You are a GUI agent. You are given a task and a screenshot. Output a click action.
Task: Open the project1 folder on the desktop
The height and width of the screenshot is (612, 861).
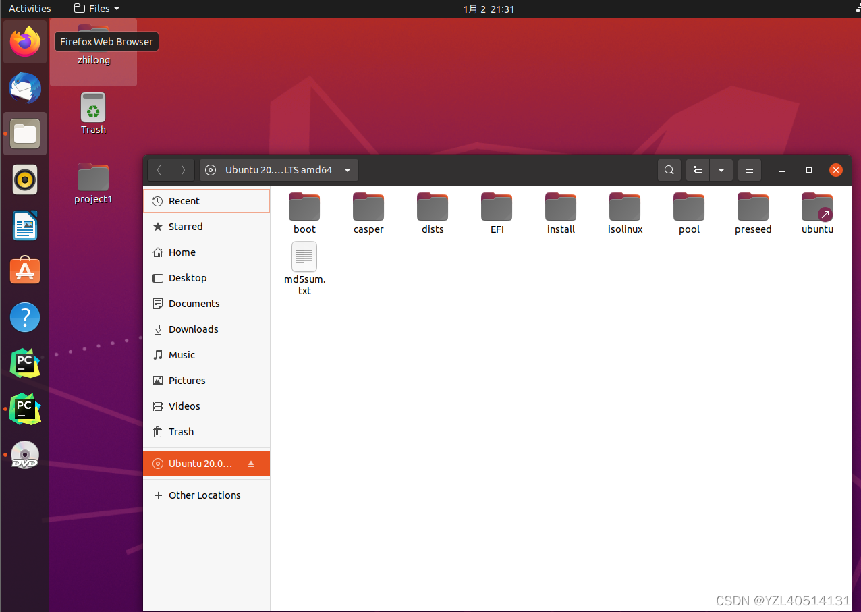[92, 177]
